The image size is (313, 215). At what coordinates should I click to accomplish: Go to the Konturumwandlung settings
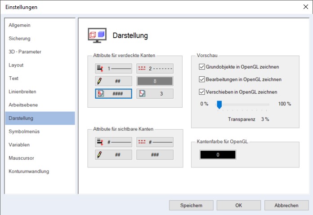point(29,171)
